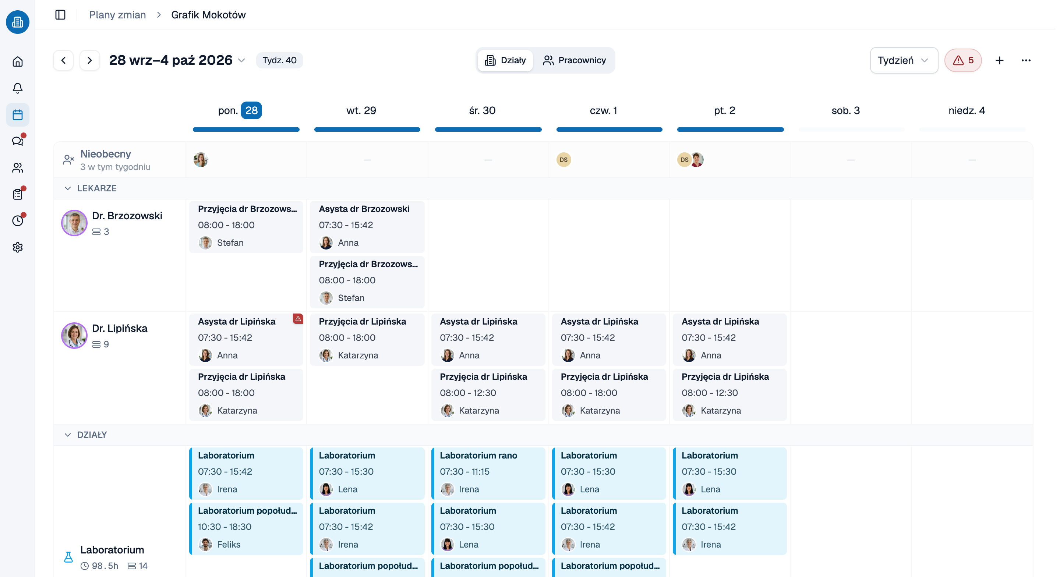
Task: Click the Dr. Lipińska avatar
Action: point(74,336)
